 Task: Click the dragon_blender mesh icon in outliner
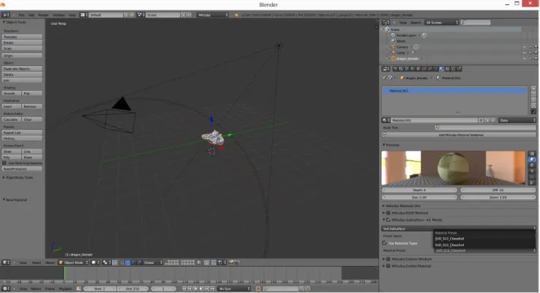393,59
